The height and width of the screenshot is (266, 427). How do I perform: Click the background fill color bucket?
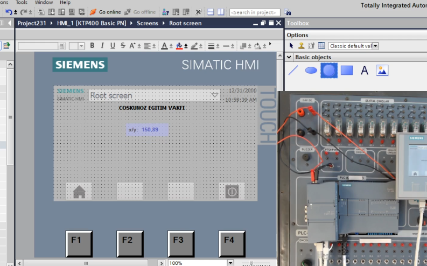[179, 46]
